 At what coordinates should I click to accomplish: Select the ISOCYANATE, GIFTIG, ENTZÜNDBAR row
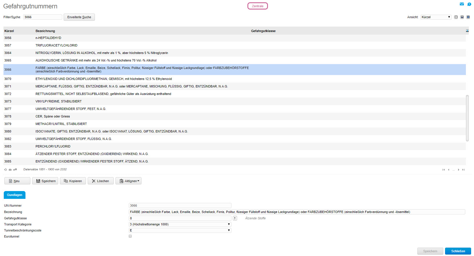coord(235,131)
